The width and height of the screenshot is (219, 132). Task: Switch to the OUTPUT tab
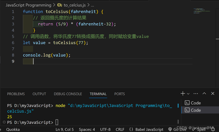click(39, 94)
